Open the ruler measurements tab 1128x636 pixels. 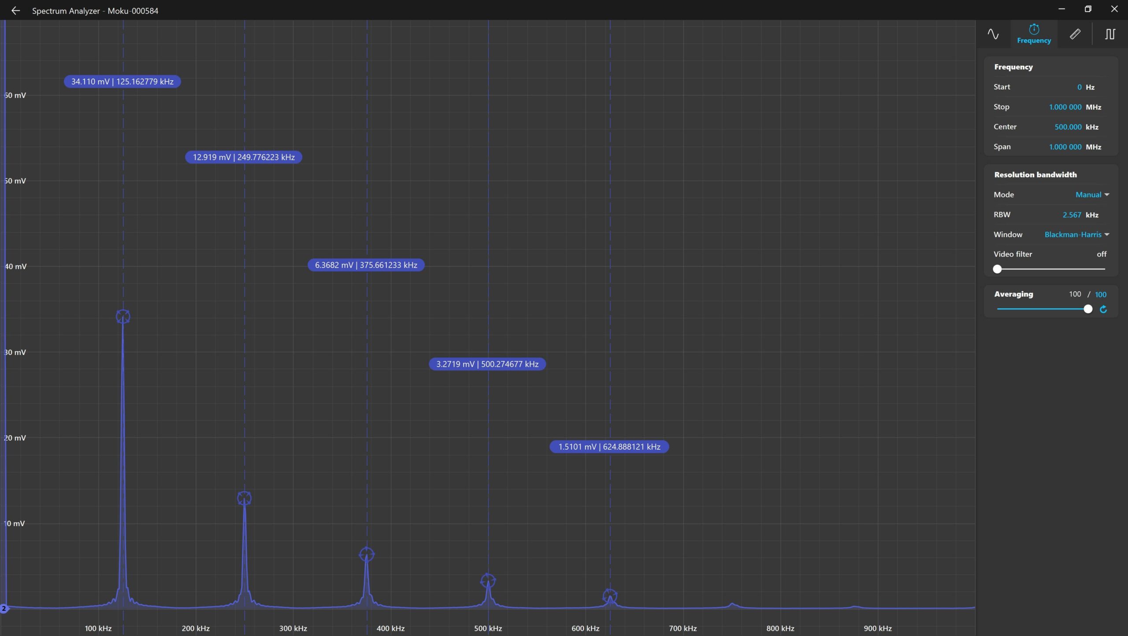(x=1075, y=34)
